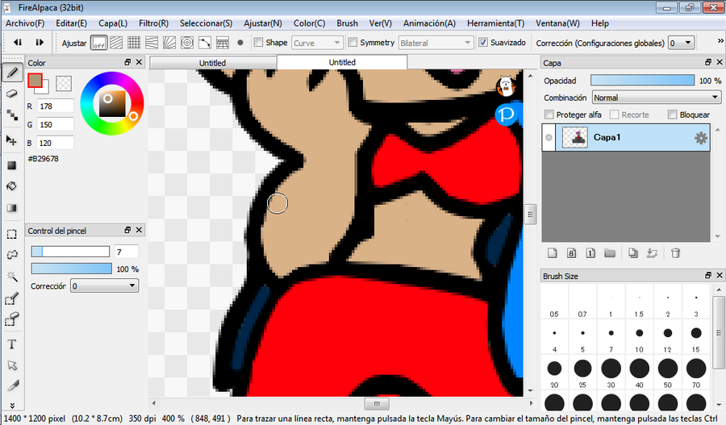The image size is (726, 425).
Task: Adjust the brush size slider
Action: (70, 252)
